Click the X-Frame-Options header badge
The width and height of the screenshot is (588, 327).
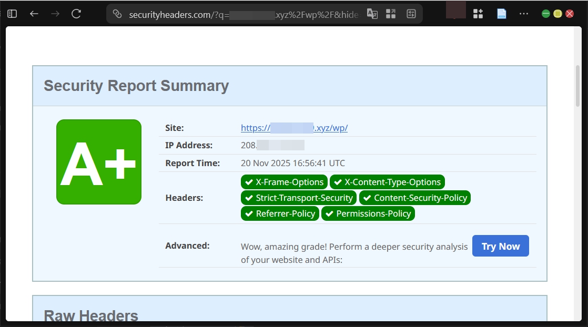click(283, 182)
